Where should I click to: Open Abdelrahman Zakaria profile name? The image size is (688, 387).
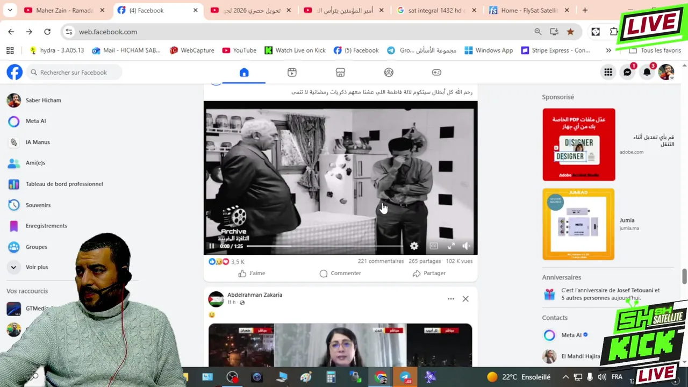(255, 295)
